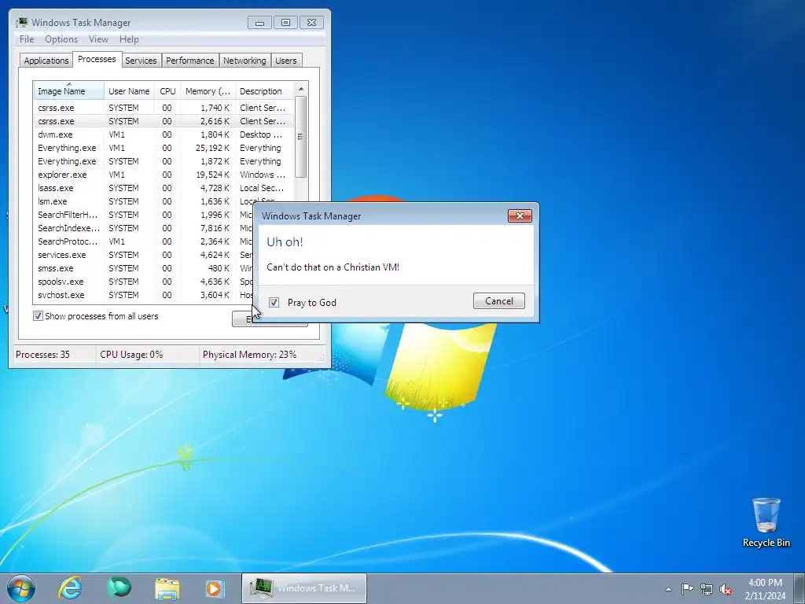This screenshot has width=805, height=604.
Task: Open the Options menu
Action: pos(61,39)
